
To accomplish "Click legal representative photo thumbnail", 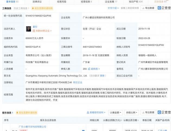I will coord(28,29).
